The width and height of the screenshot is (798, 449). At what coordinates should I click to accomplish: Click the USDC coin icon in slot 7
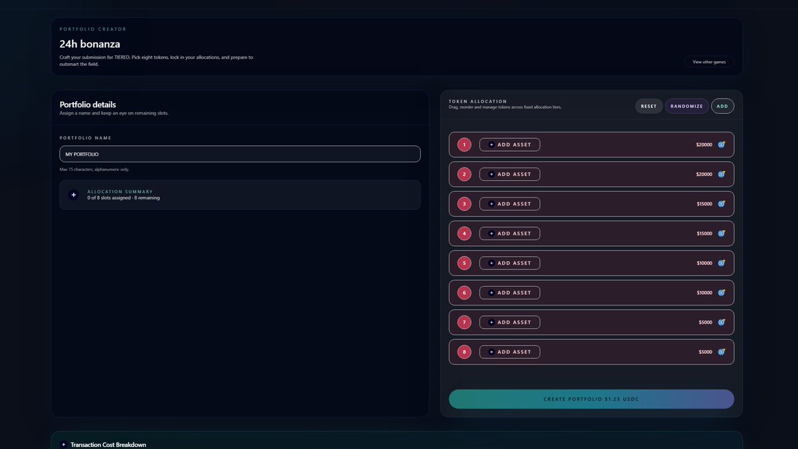point(722,322)
